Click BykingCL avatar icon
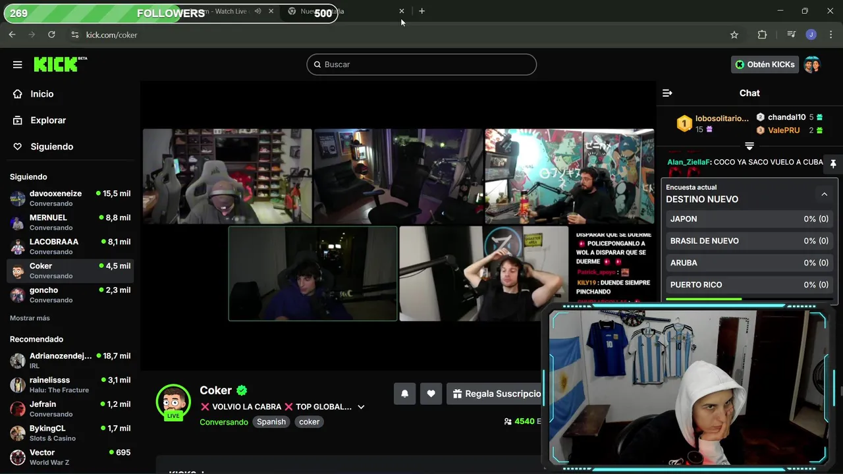 point(18,433)
